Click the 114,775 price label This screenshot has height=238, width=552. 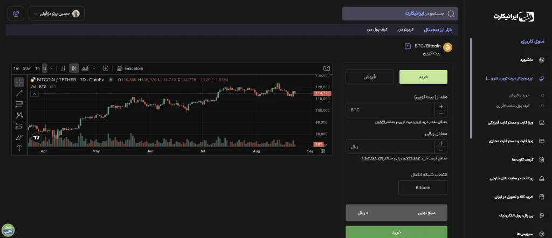click(x=322, y=93)
